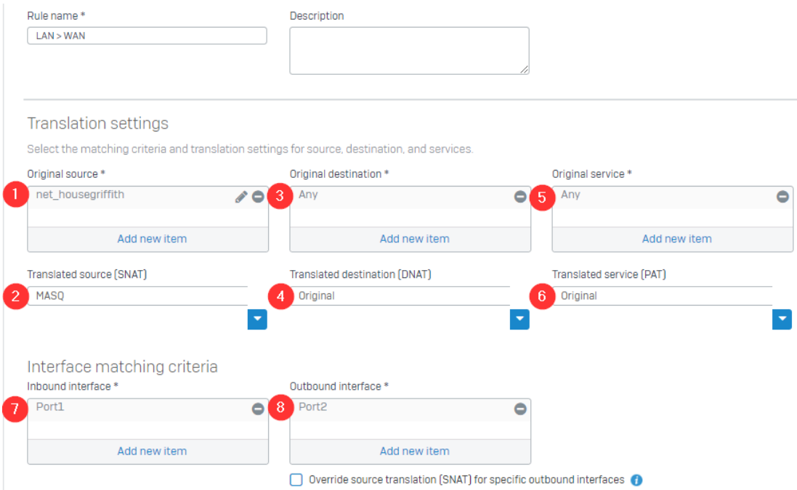This screenshot has width=797, height=490.
Task: Click the pencil edit icon for net_housegriffith
Action: pos(241,197)
